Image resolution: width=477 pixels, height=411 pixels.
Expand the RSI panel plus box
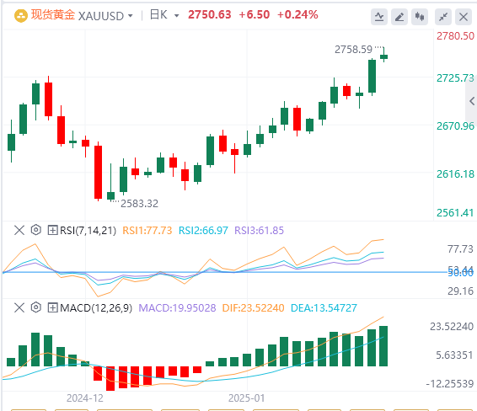click(x=52, y=230)
